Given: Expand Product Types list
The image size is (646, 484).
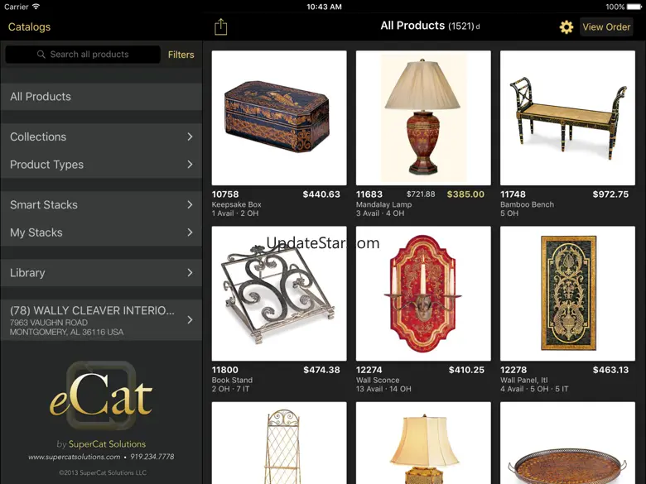Looking at the screenshot, I should click(x=101, y=164).
